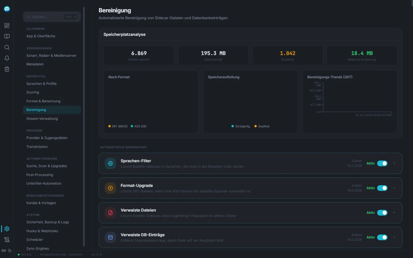
Task: Click the Ctrl K shortcut badge
Action: [x=71, y=17]
